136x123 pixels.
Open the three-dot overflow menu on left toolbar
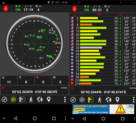pos(65,99)
